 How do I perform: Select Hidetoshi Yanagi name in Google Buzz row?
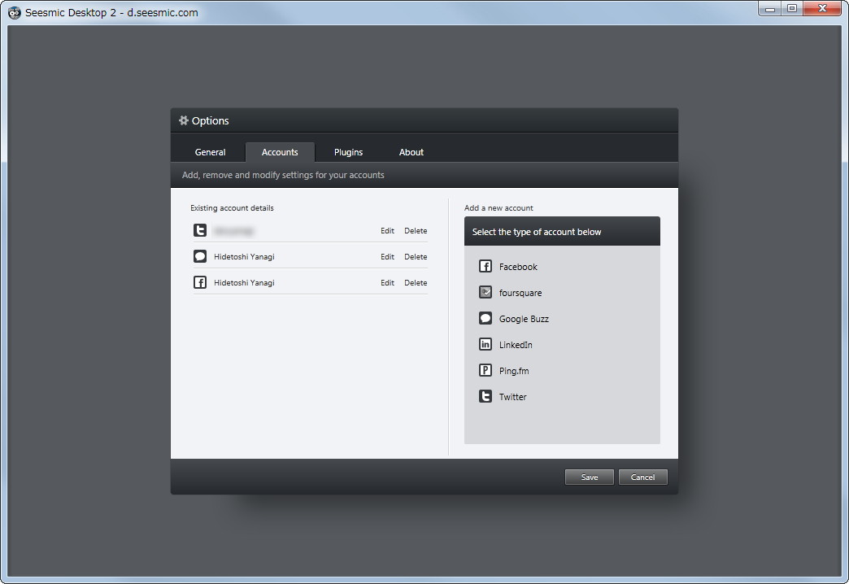pyautogui.click(x=244, y=257)
